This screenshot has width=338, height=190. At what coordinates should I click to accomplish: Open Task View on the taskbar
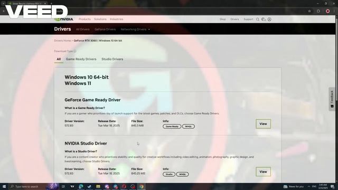coord(63,186)
